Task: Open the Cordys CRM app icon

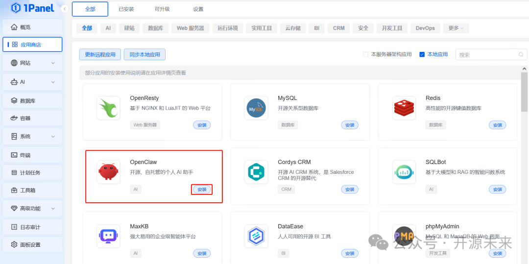Action: coord(256,172)
